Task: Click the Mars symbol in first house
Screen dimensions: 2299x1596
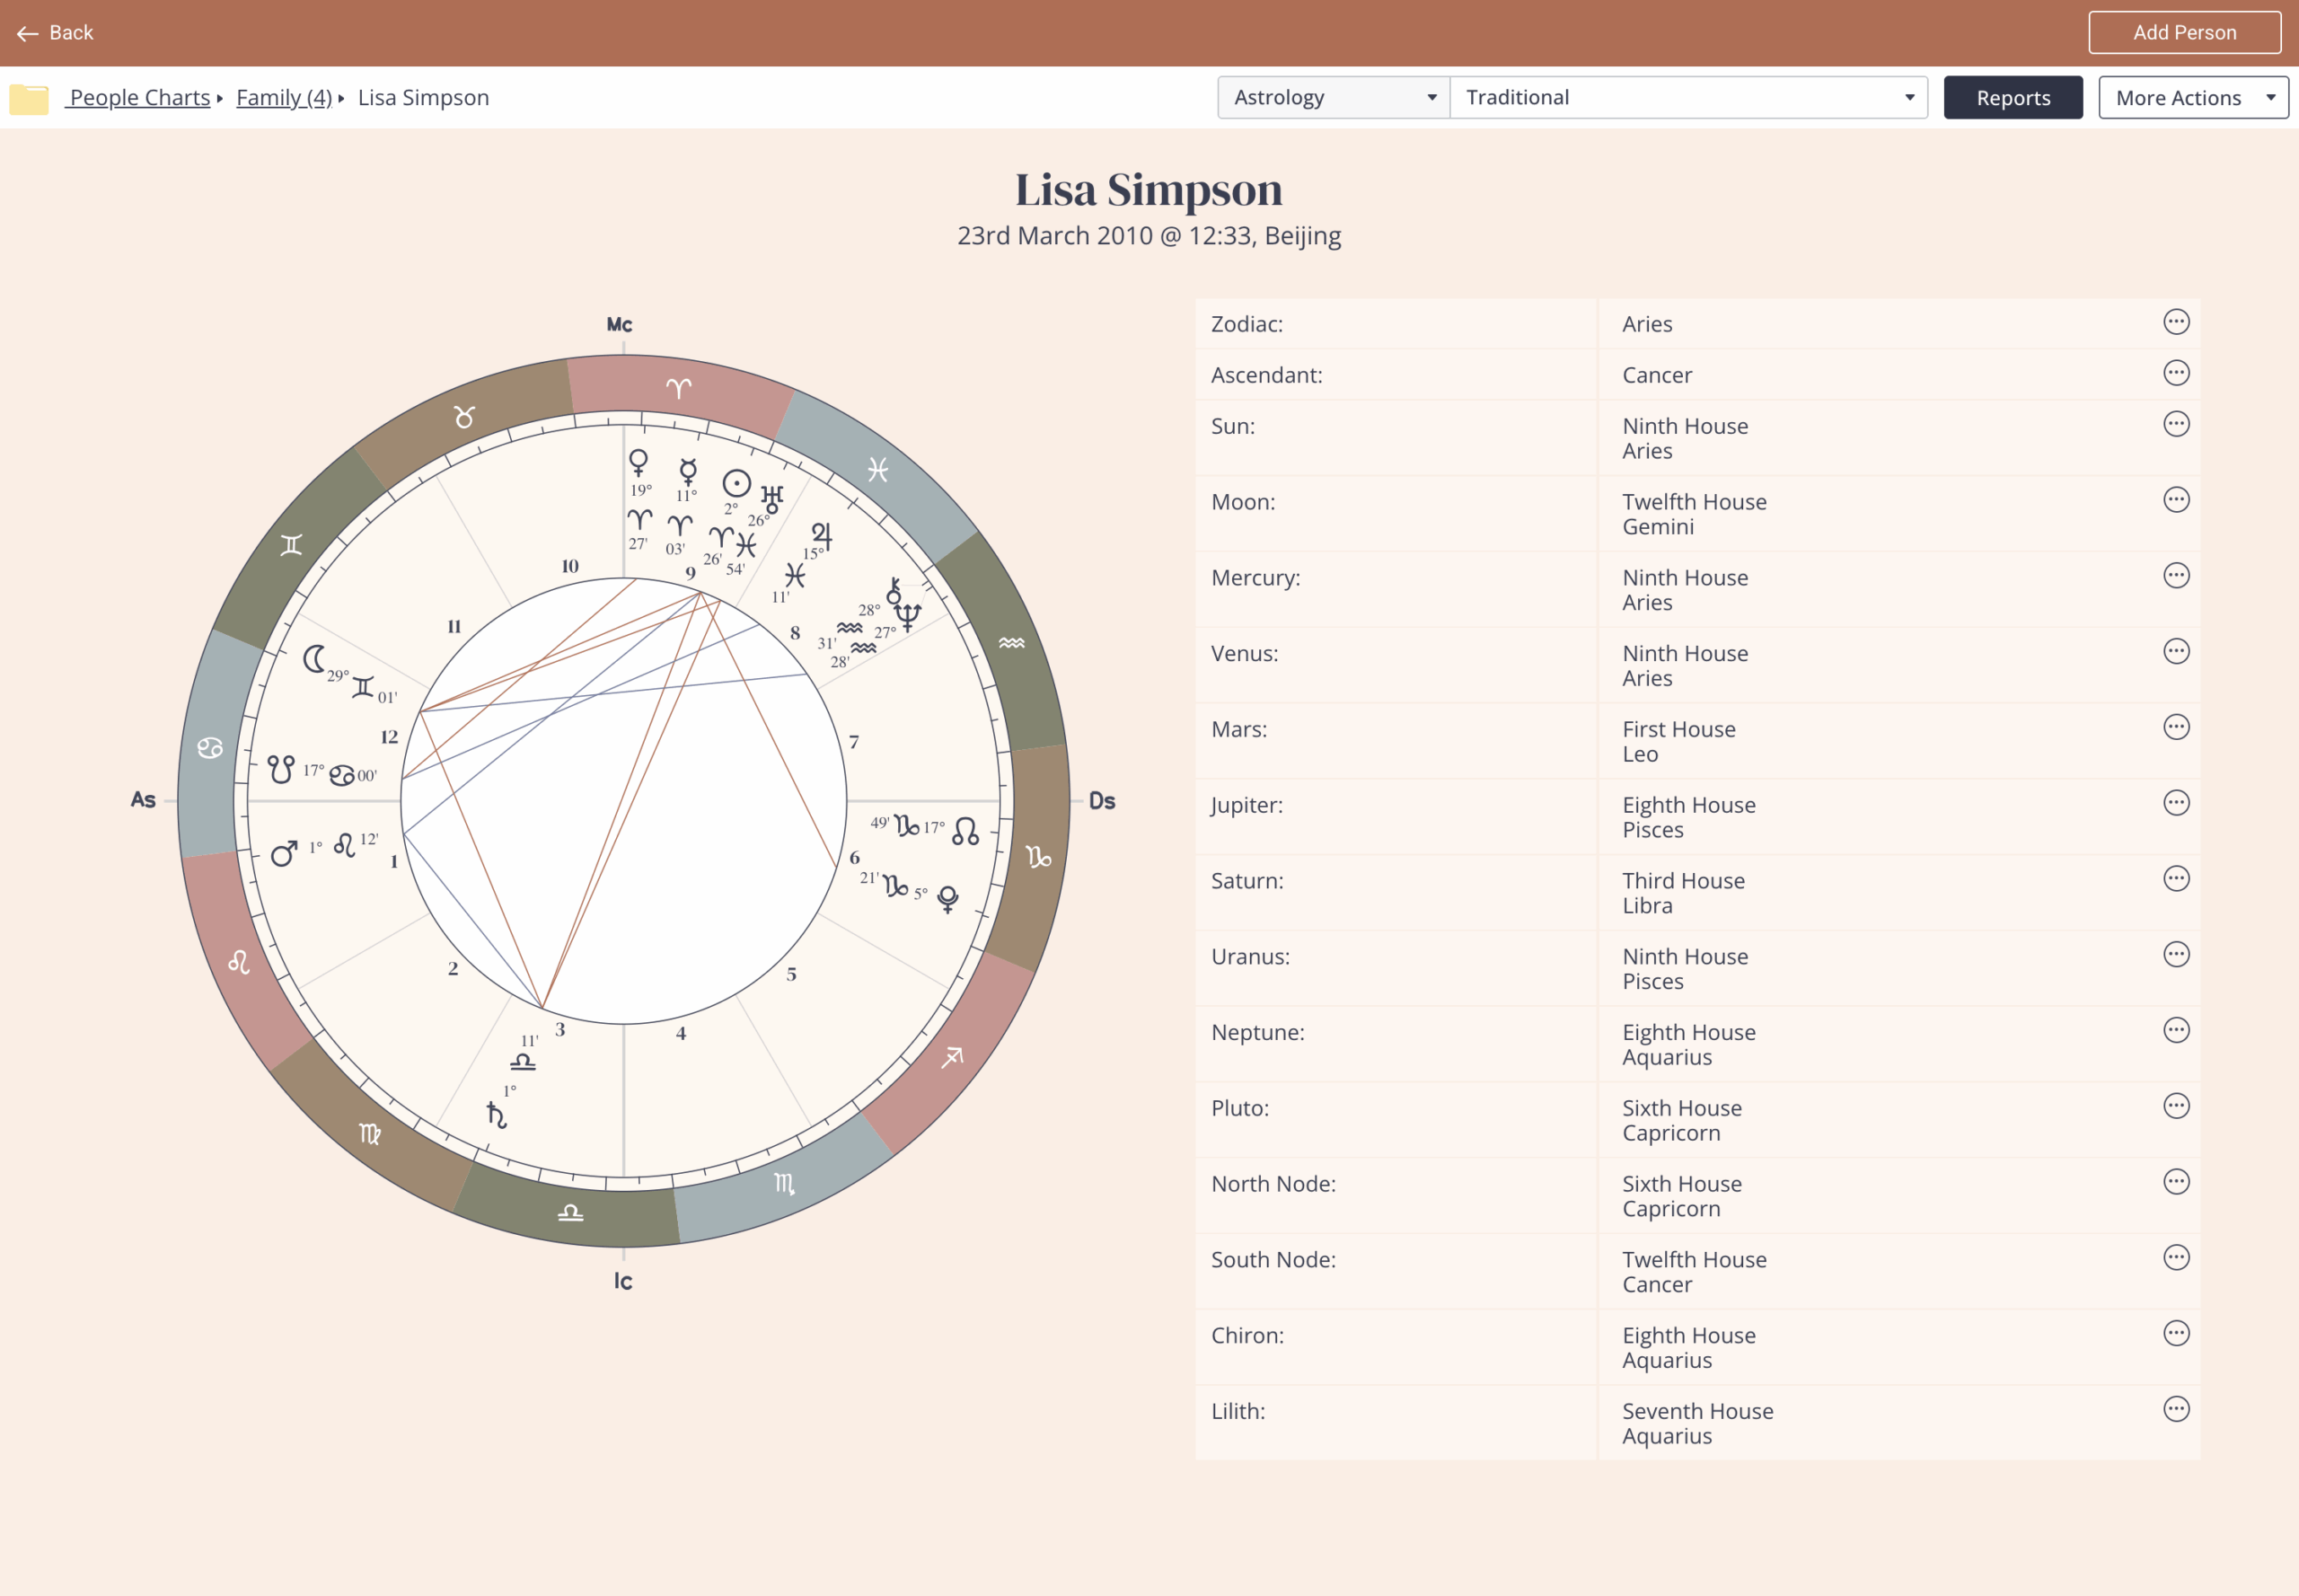Action: tap(284, 853)
